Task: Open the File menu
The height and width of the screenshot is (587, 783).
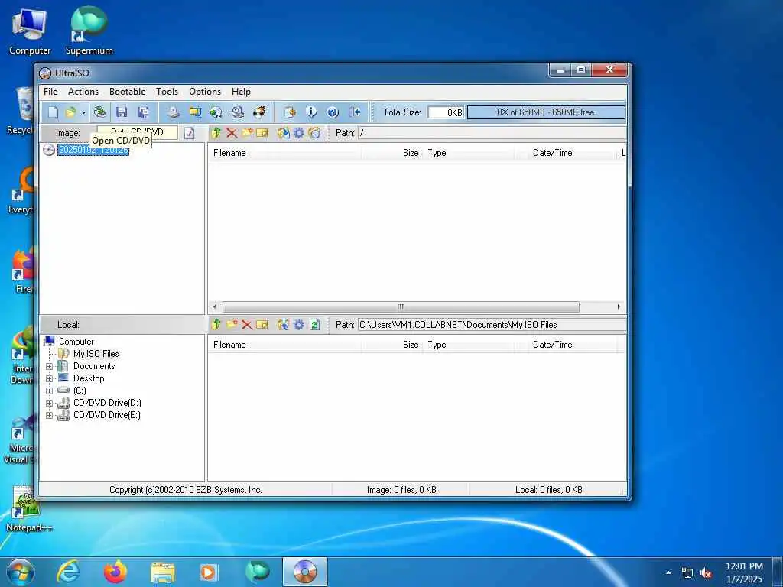Action: [50, 92]
